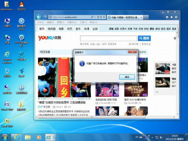Click the 搜库 search button
This screenshot has height=141, width=188.
pos(144,38)
